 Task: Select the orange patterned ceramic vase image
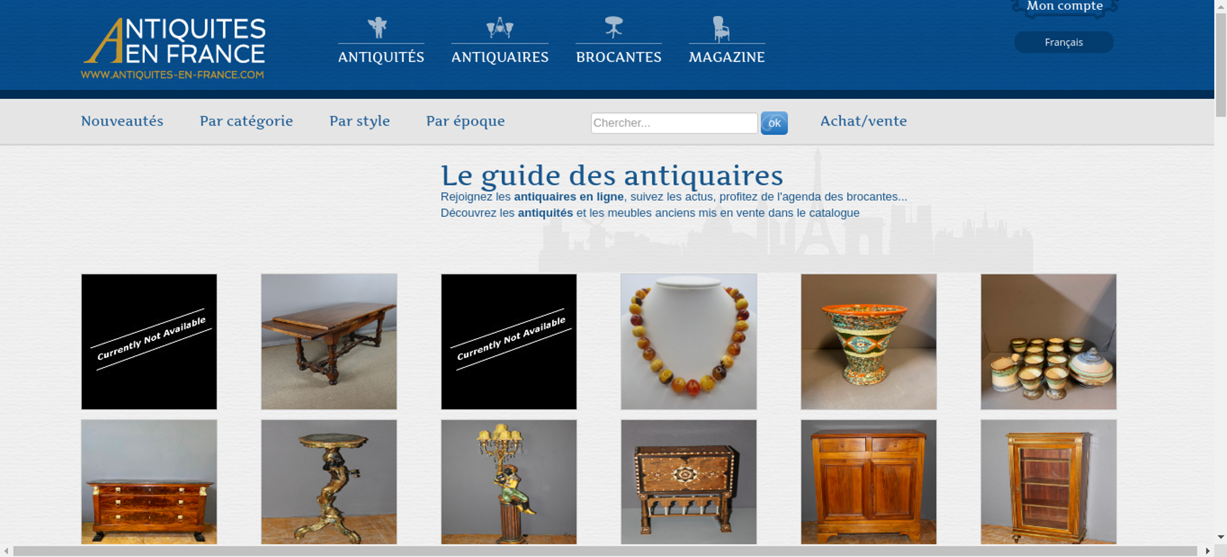point(869,342)
